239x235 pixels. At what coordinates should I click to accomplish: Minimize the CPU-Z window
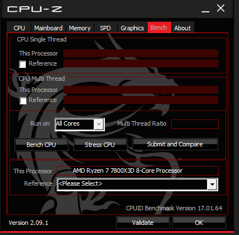point(205,9)
